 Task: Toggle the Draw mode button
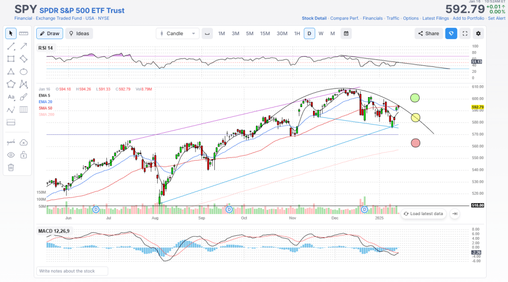tap(49, 33)
